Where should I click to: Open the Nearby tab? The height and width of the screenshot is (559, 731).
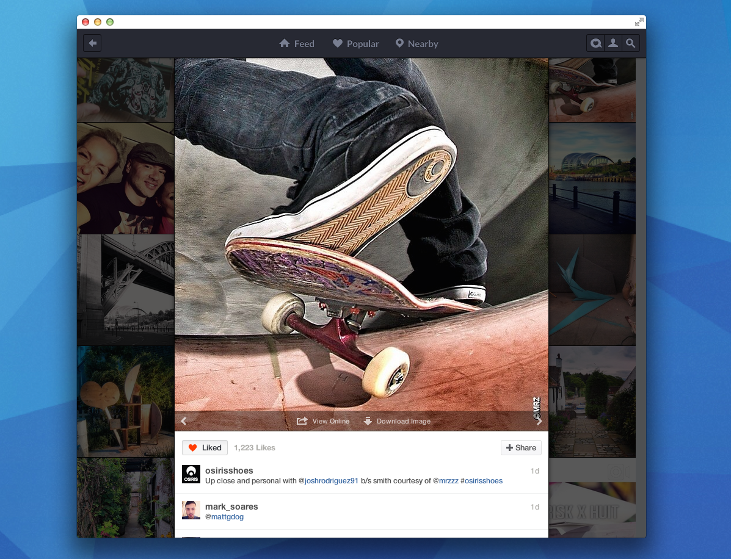click(x=416, y=44)
